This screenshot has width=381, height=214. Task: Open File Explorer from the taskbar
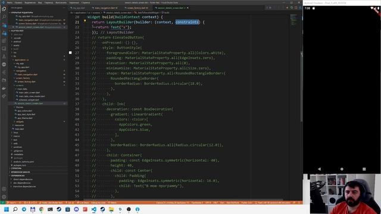(x=111, y=209)
